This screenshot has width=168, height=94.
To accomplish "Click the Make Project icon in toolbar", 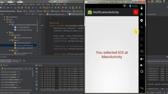I will point(40,8).
